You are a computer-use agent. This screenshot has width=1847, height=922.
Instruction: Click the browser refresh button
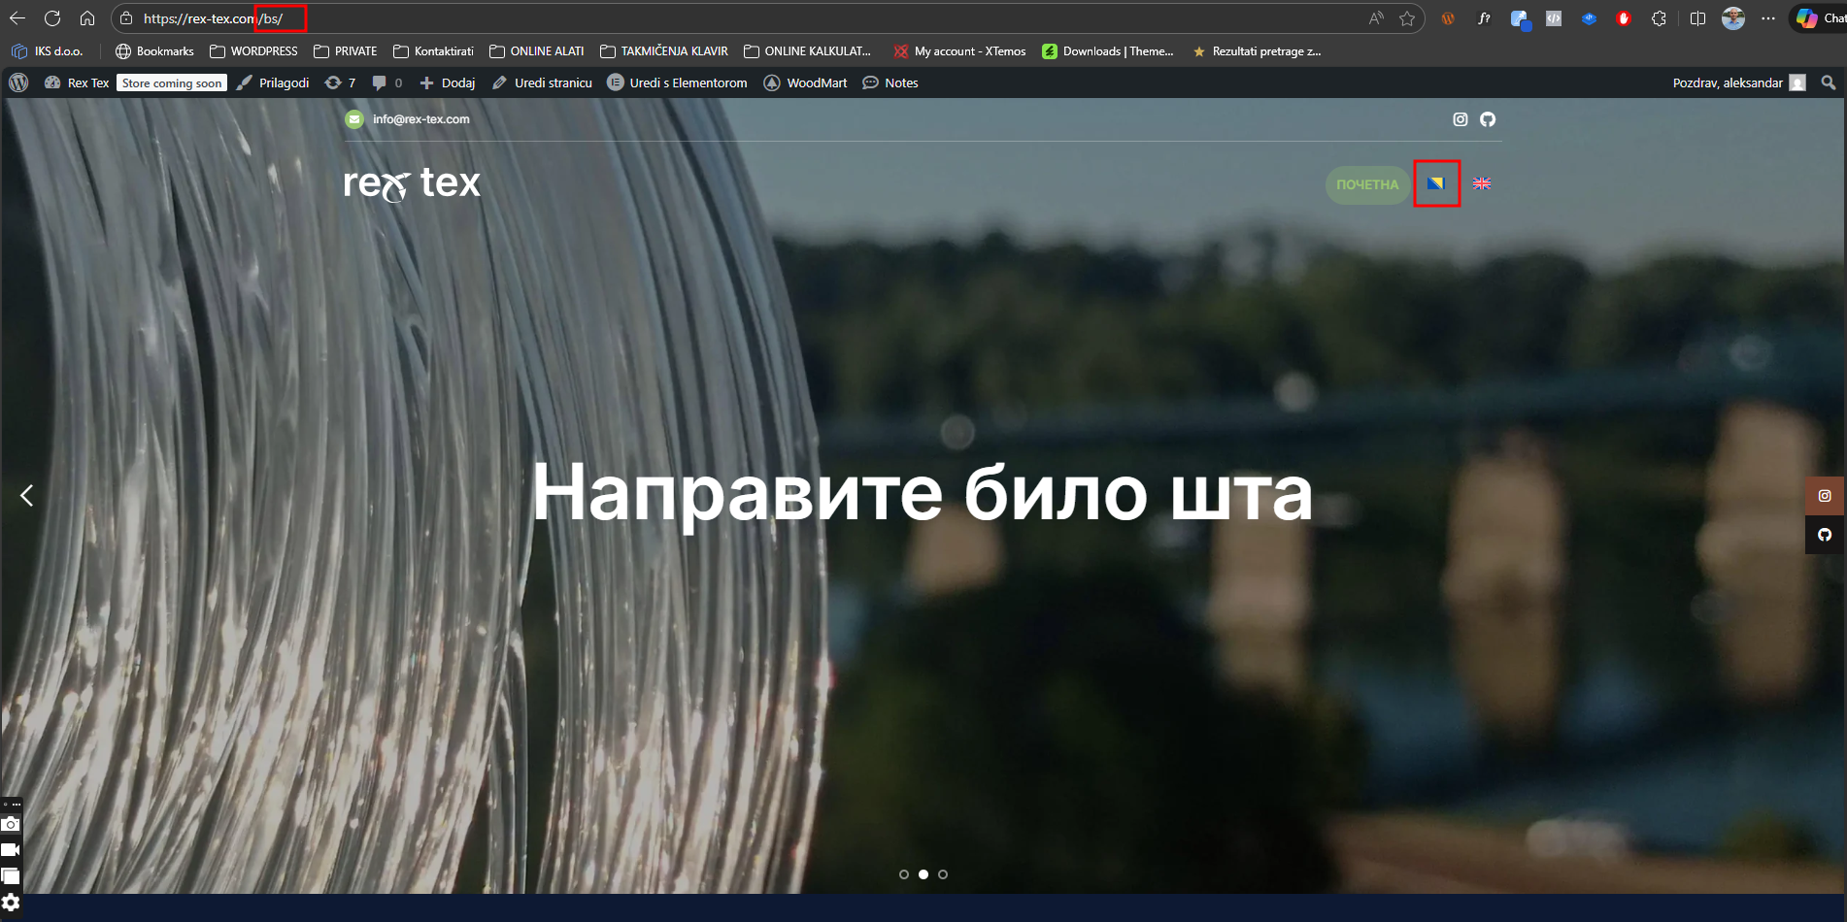tap(52, 18)
